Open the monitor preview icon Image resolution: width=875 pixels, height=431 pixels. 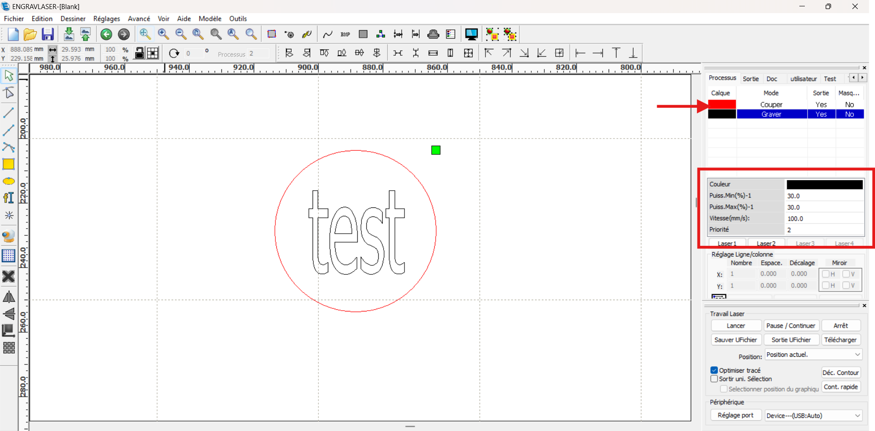click(x=471, y=34)
